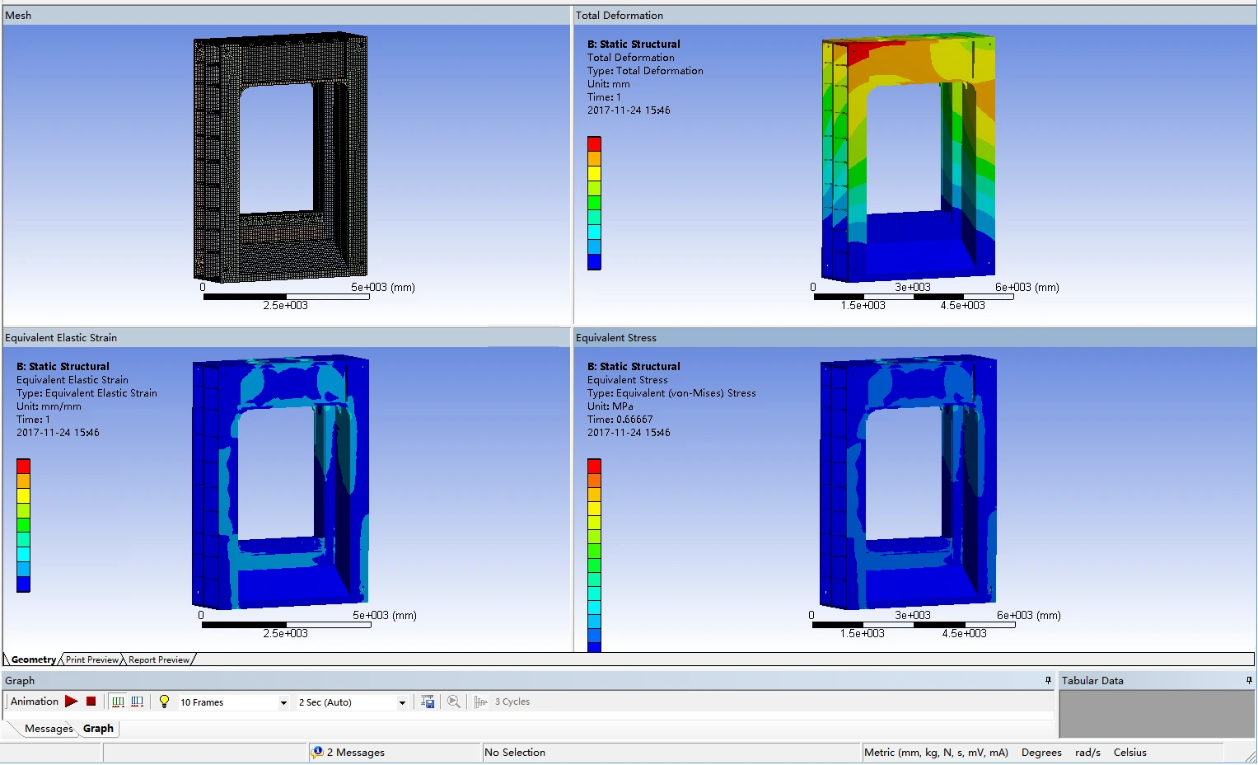1258x765 pixels.
Task: Click the lightbulb update contours icon
Action: [x=164, y=702]
